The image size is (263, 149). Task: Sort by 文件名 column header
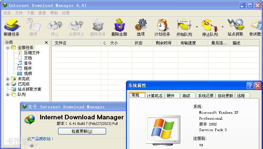point(76,43)
